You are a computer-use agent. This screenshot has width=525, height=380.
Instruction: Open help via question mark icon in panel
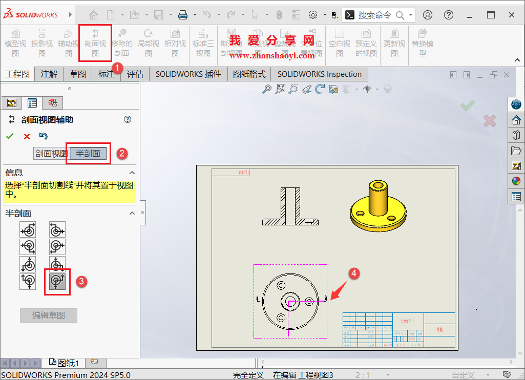click(127, 119)
